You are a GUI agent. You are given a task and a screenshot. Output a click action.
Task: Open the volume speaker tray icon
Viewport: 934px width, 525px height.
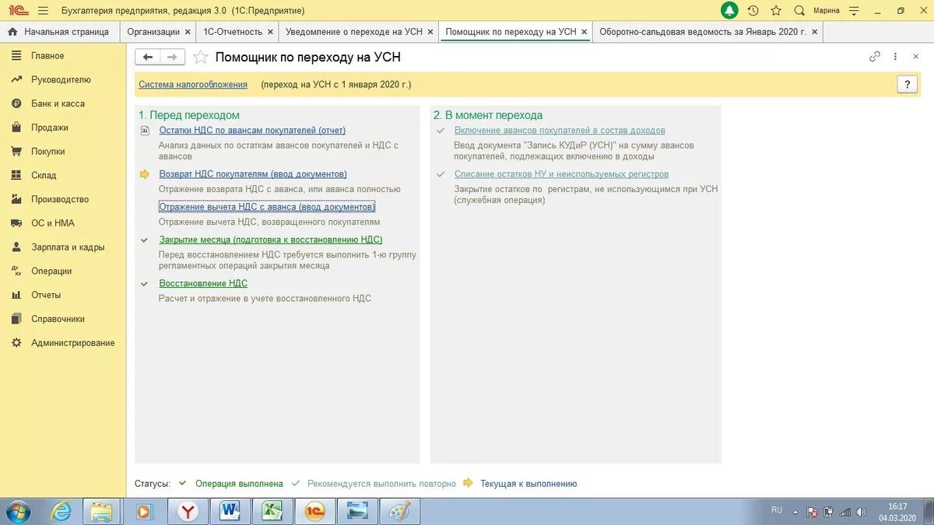point(861,512)
